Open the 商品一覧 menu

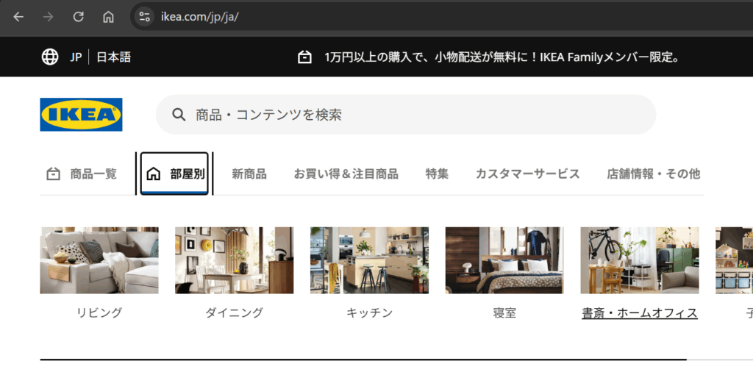click(82, 174)
